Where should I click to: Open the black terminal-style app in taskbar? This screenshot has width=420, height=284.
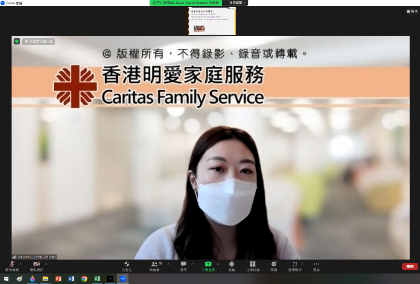coord(110,279)
